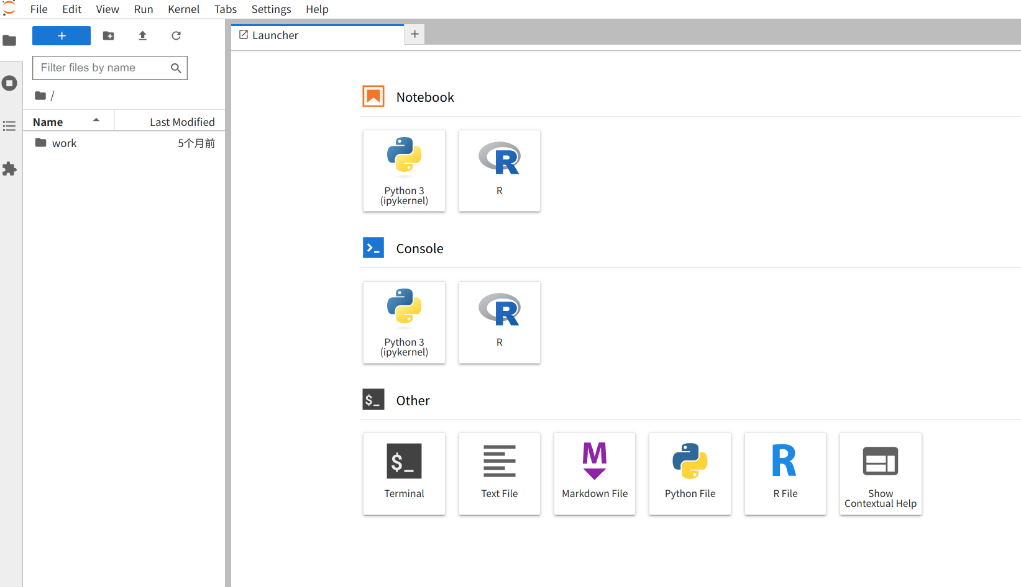Viewport: 1021px width, 587px height.
Task: Add a new tab with plus button
Action: tap(414, 34)
